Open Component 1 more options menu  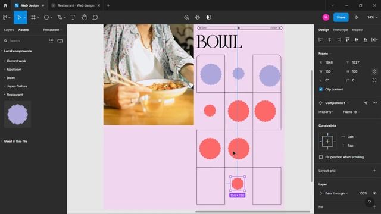(x=374, y=103)
